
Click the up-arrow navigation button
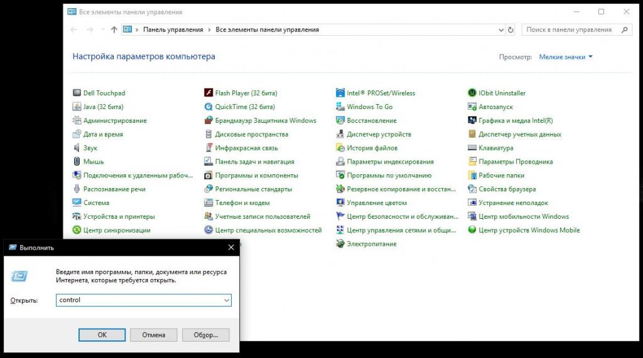click(114, 29)
